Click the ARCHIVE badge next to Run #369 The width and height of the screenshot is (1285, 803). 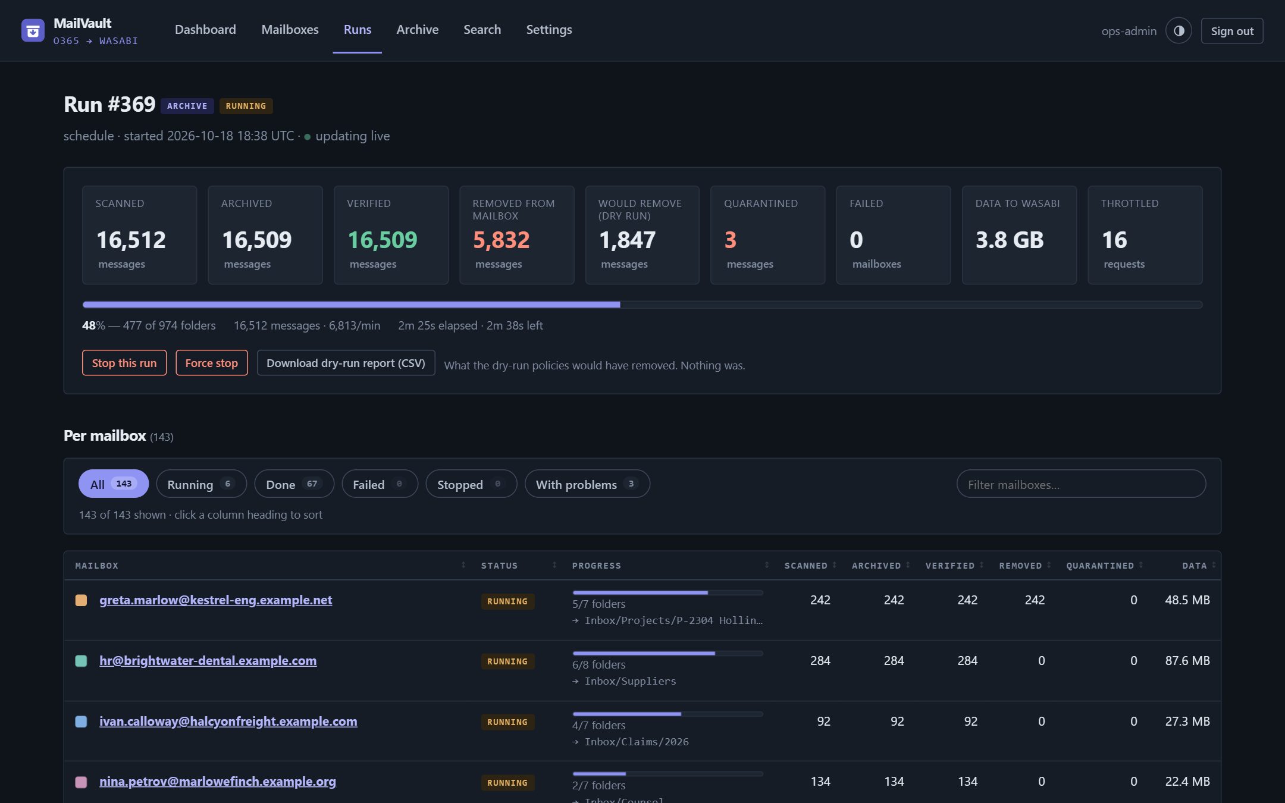click(x=187, y=106)
